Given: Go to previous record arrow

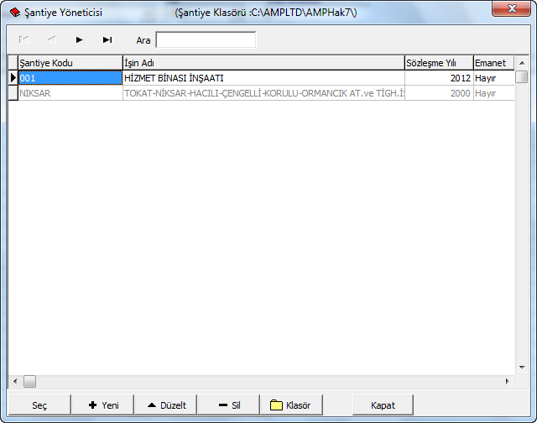Looking at the screenshot, I should (x=51, y=39).
